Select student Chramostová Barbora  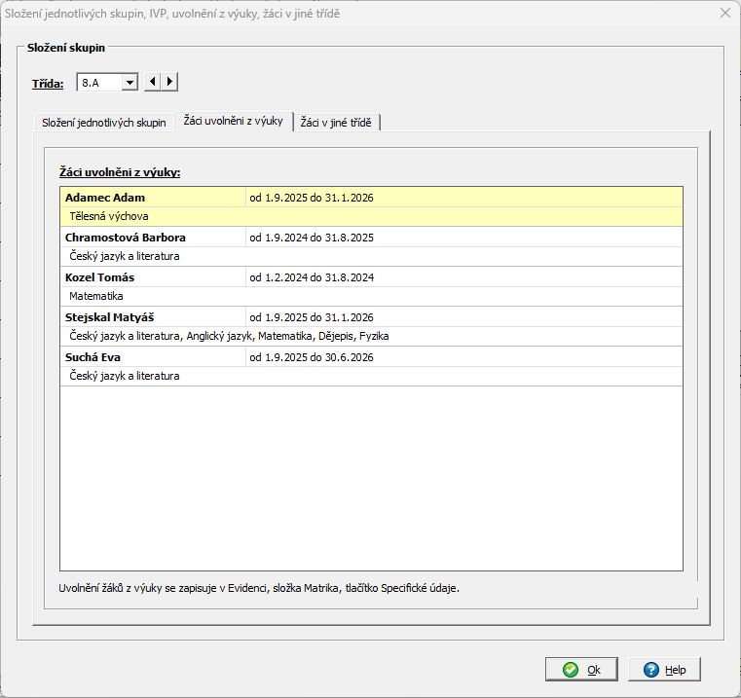[x=126, y=238]
